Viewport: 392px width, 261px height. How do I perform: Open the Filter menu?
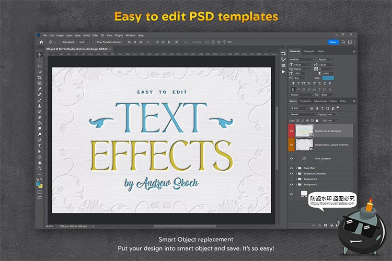point(95,35)
